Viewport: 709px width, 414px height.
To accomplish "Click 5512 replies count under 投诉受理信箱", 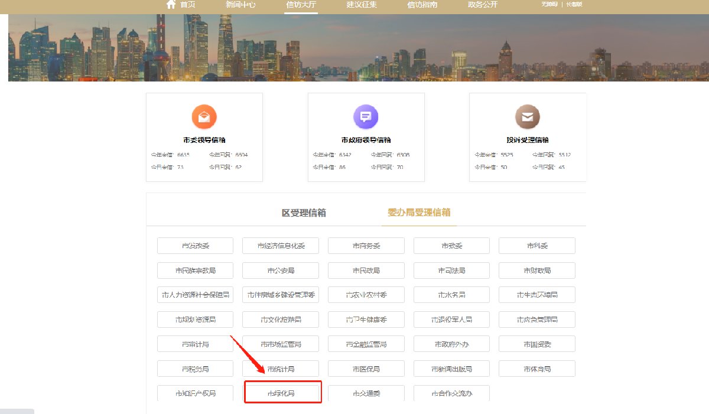I will tap(565, 155).
